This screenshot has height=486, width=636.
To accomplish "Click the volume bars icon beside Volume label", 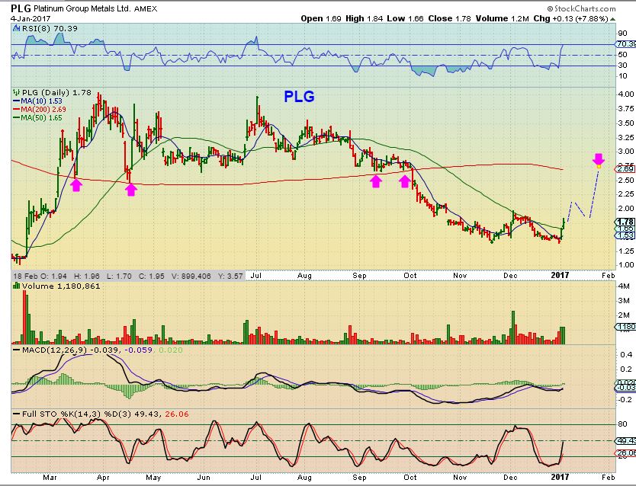I will pos(17,286).
